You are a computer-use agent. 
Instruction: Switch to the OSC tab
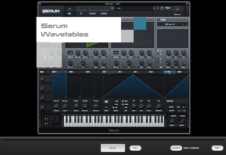(x=69, y=11)
